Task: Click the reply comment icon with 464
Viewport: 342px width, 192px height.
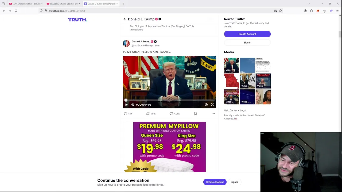Action: [126, 114]
